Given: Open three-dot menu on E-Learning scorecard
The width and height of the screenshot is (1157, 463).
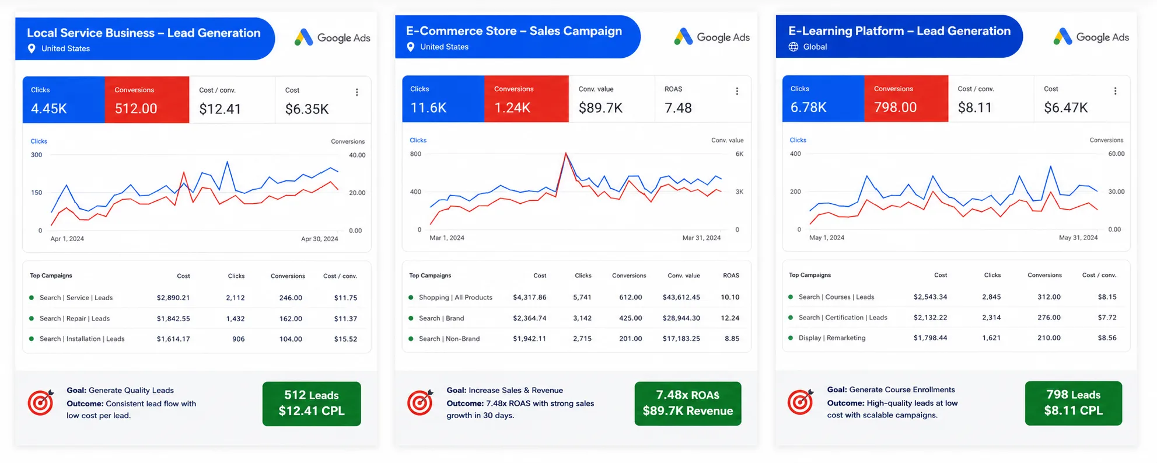Looking at the screenshot, I should (1115, 91).
